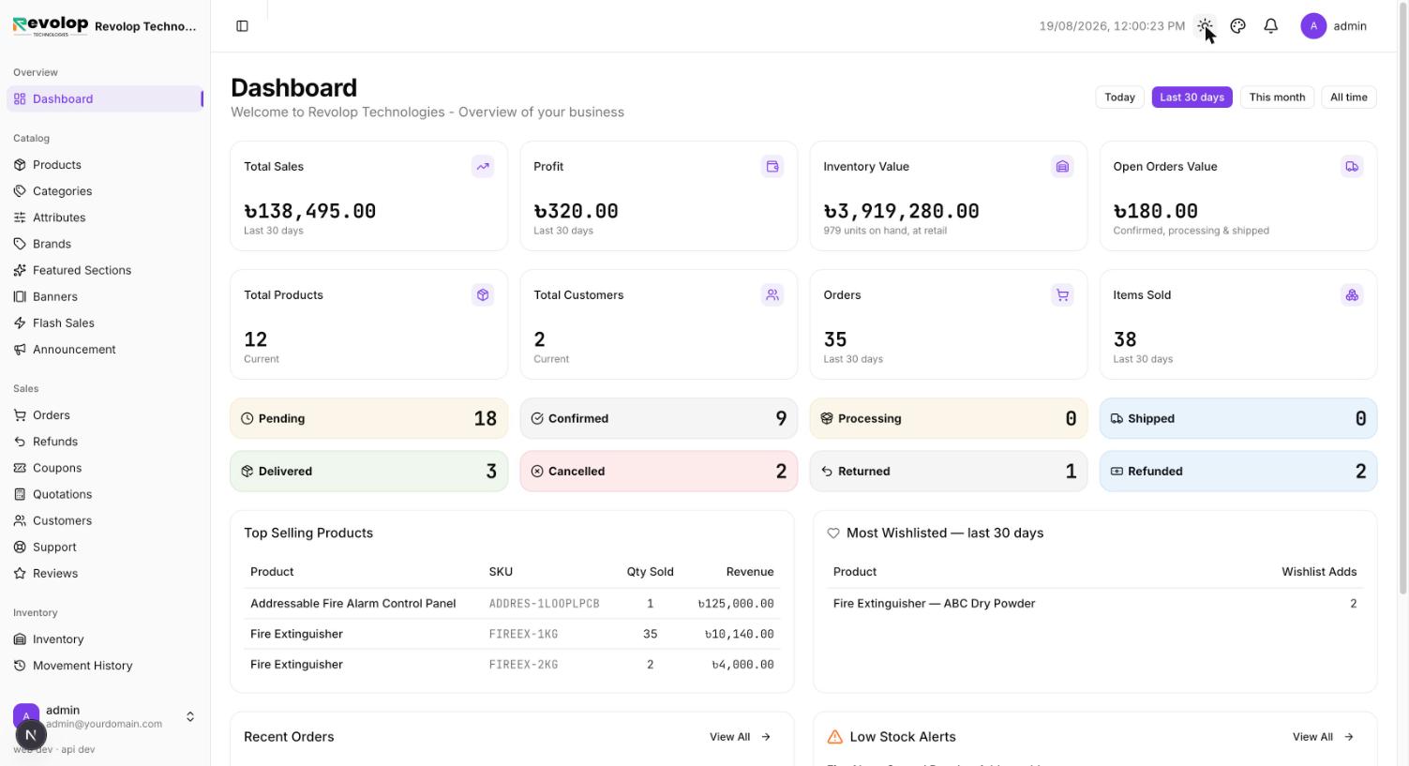
Task: Click the Total Products box icon
Action: pos(483,295)
